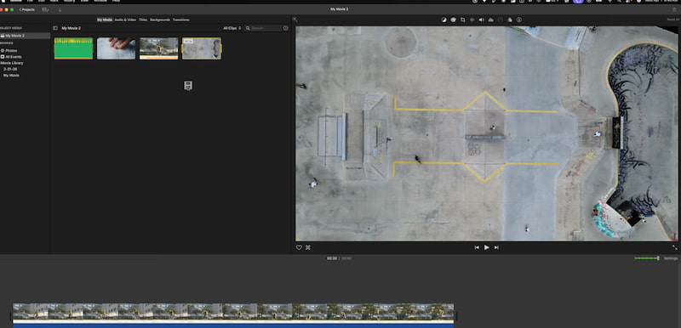Open the Window menu
681x328 pixels.
pos(100,1)
